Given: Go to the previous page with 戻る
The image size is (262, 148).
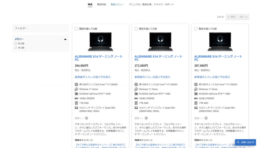Looking at the screenshot, I should 232,17.
